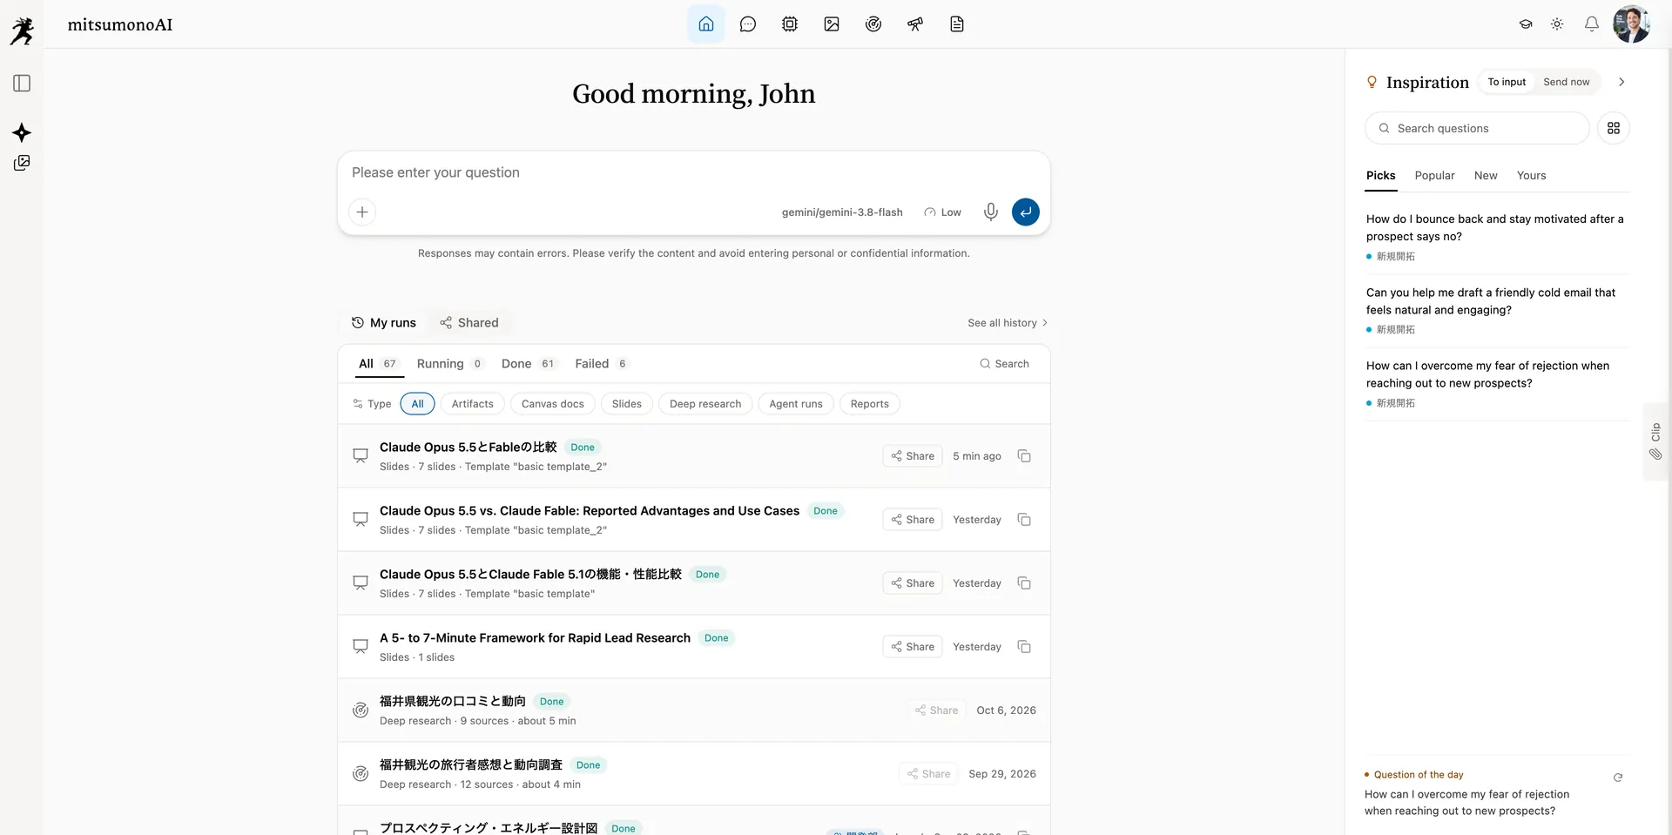Change the Low reasoning effort setting
This screenshot has height=835, width=1672.
coord(943,212)
